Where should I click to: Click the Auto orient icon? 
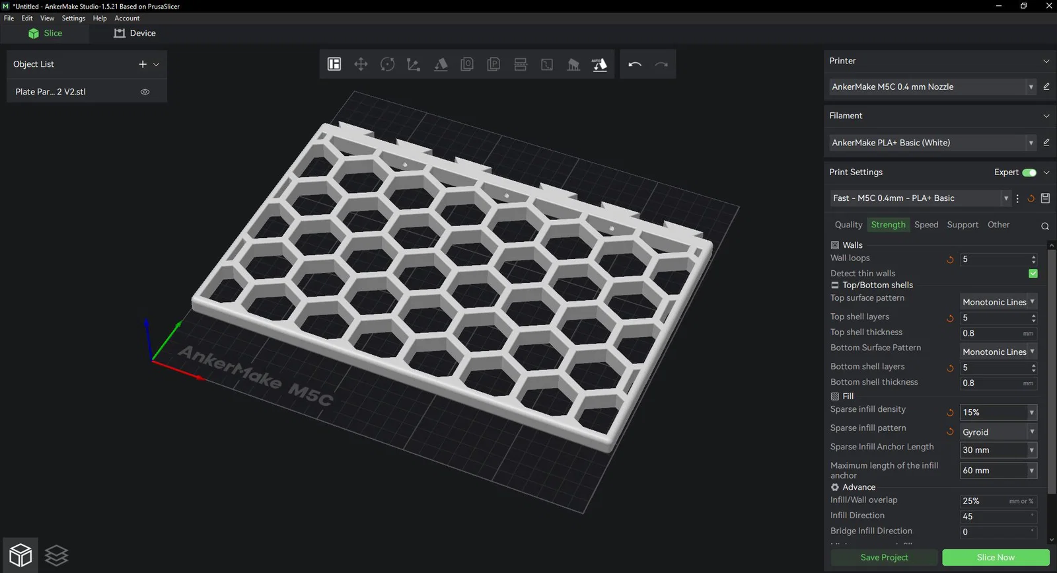coord(600,64)
